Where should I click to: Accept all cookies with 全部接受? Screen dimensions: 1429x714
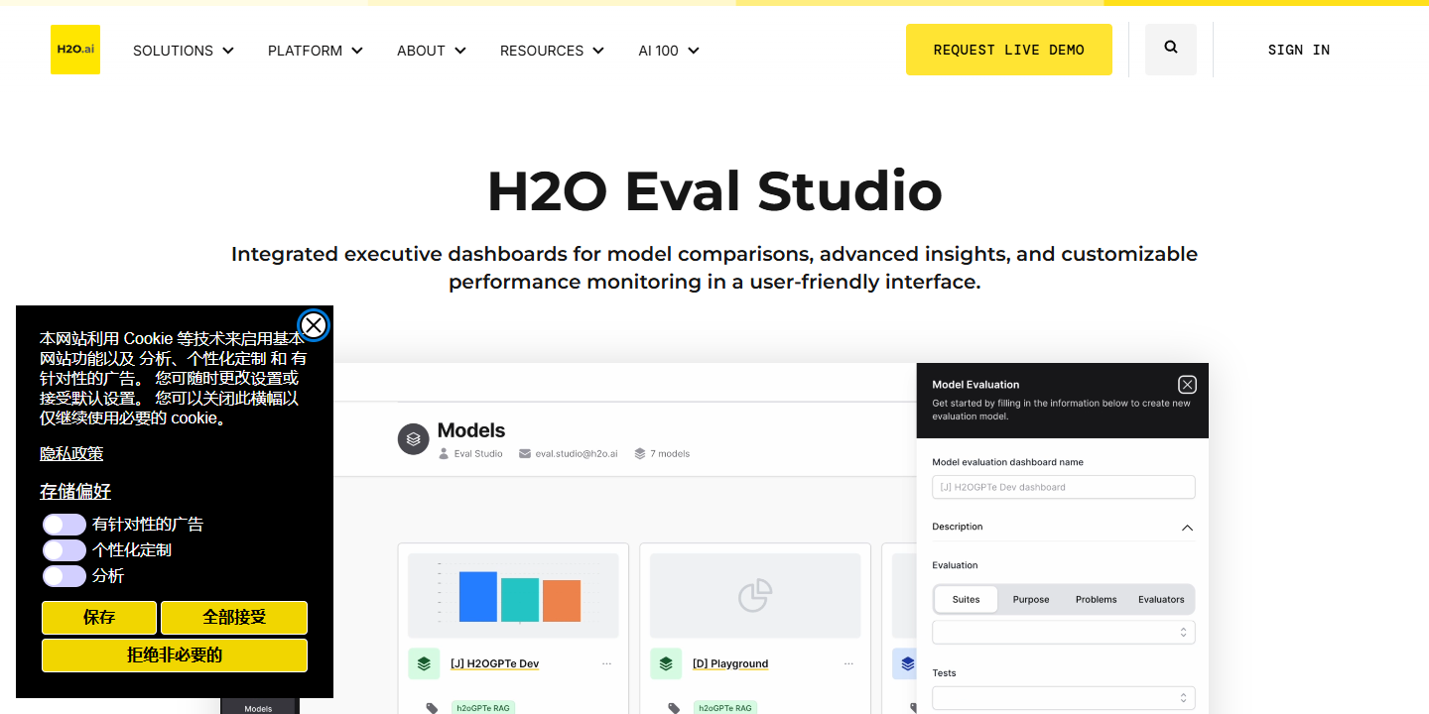234,618
